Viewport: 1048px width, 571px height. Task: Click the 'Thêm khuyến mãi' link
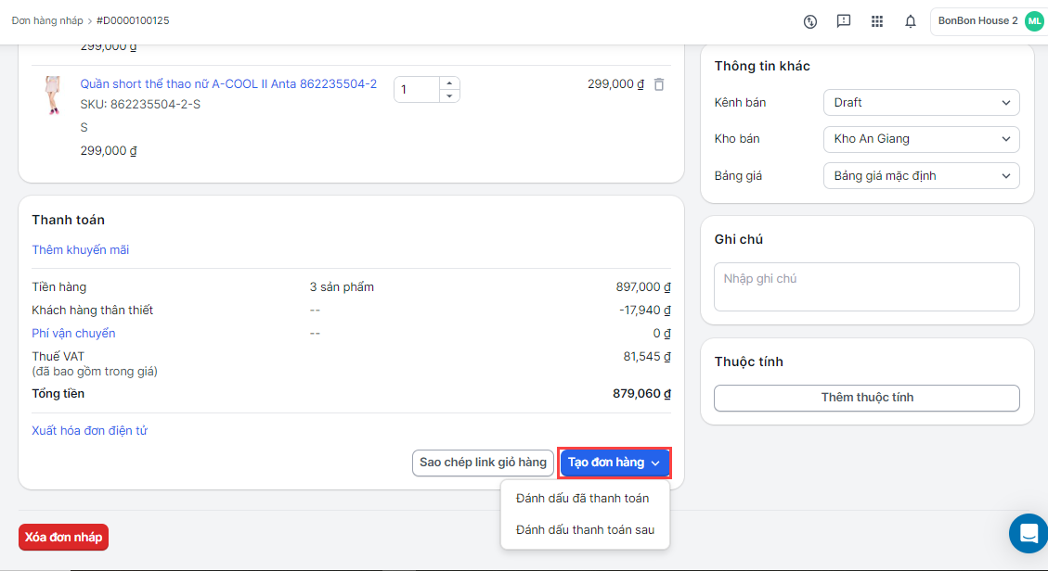pyautogui.click(x=81, y=250)
